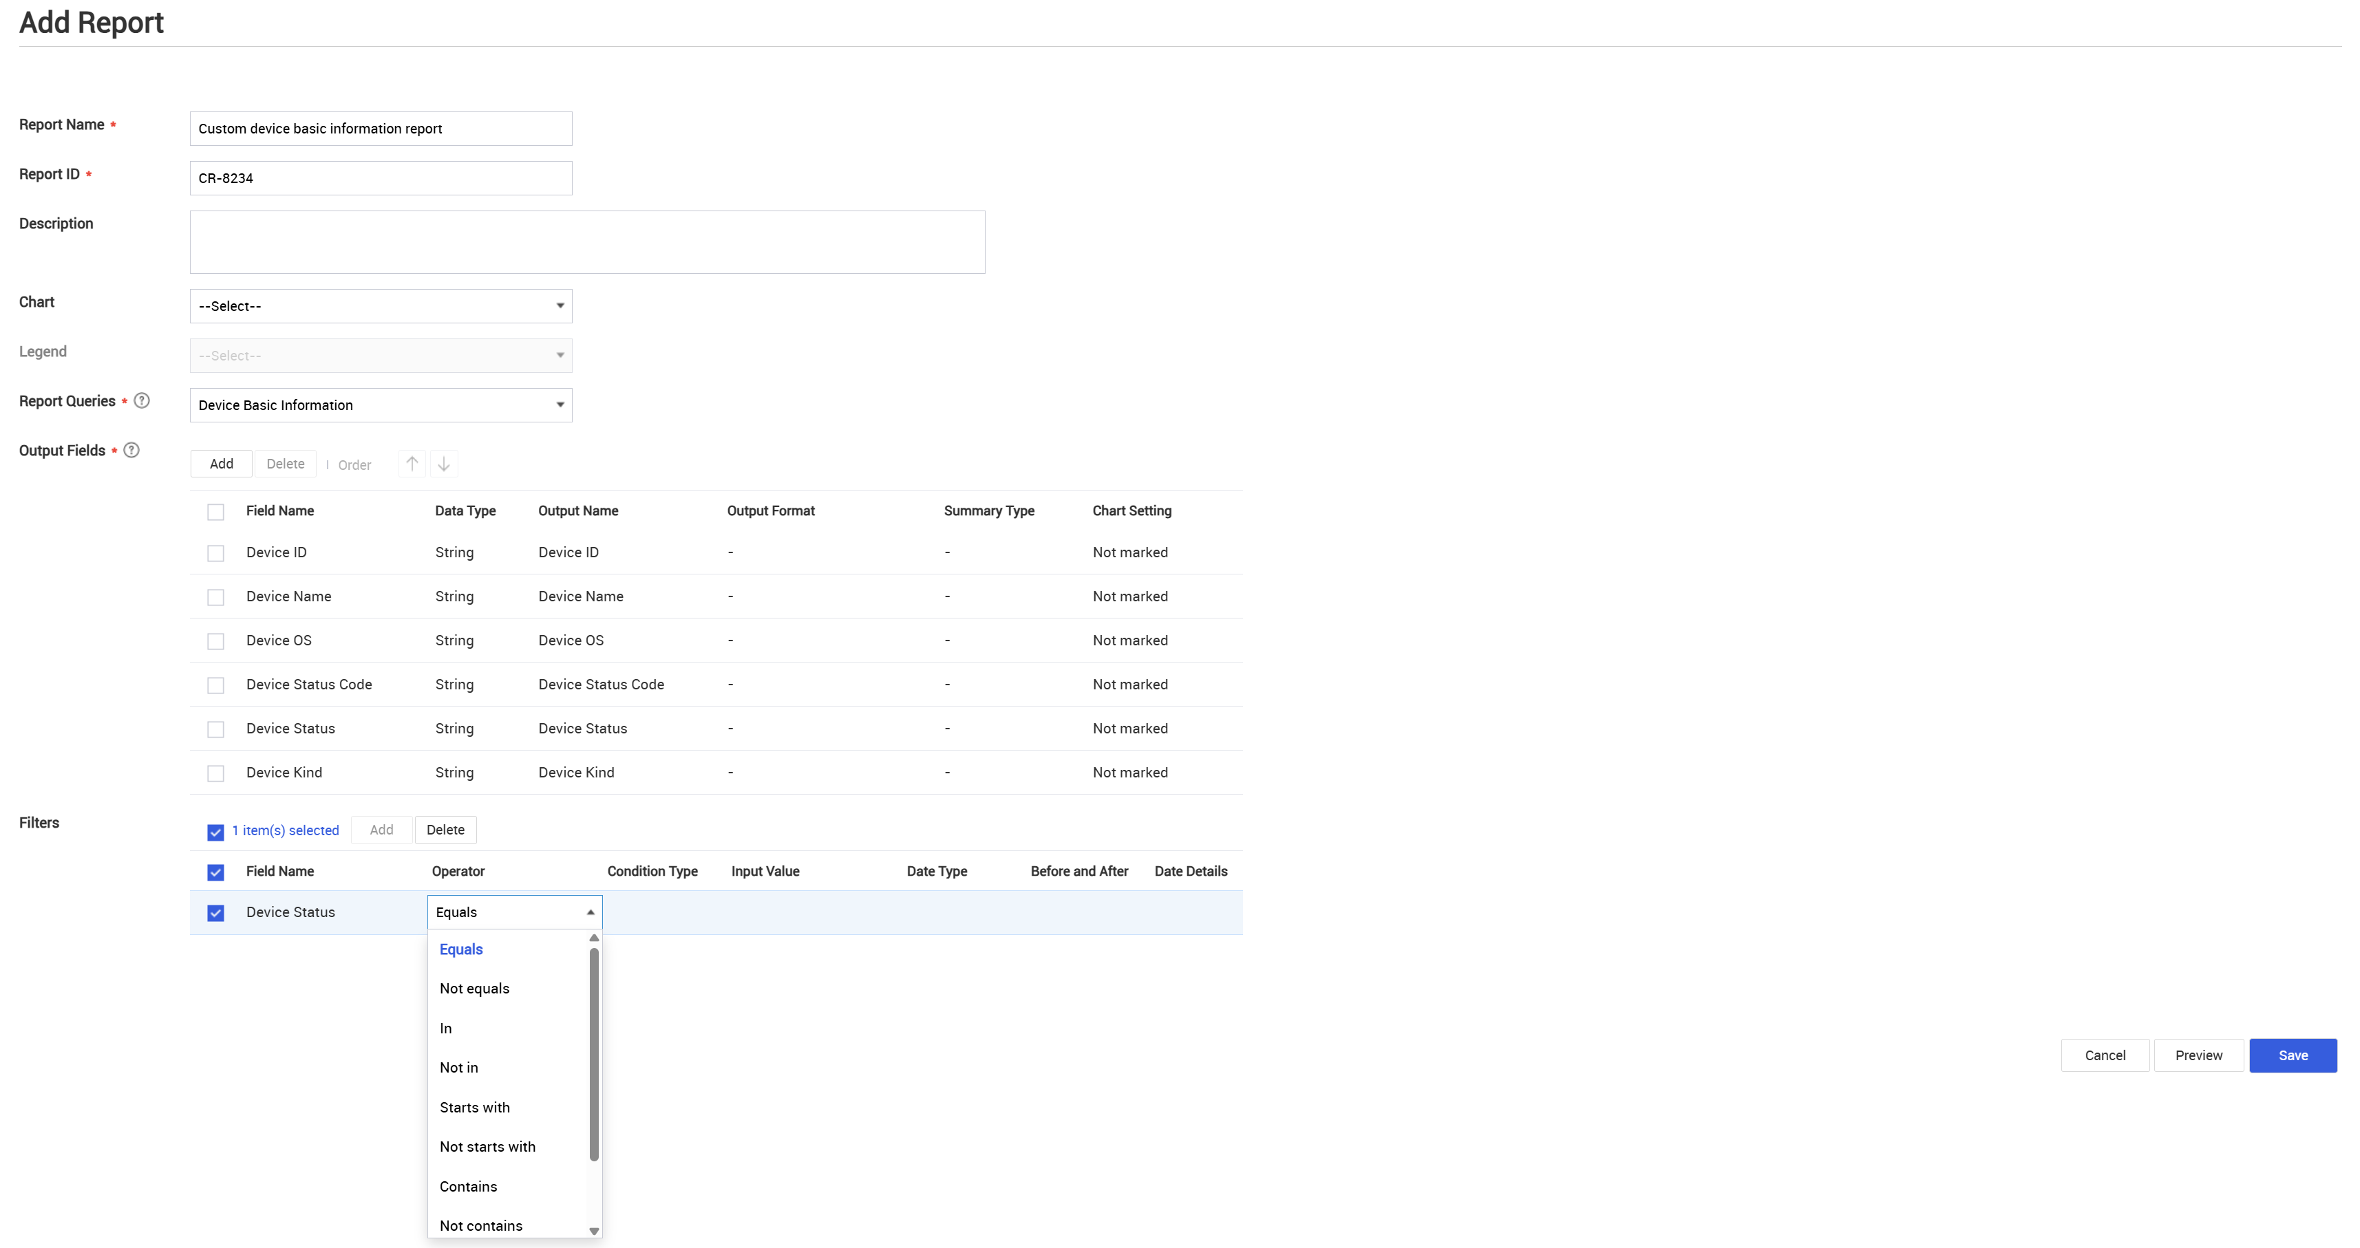
Task: Click the Preview button
Action: [x=2198, y=1055]
